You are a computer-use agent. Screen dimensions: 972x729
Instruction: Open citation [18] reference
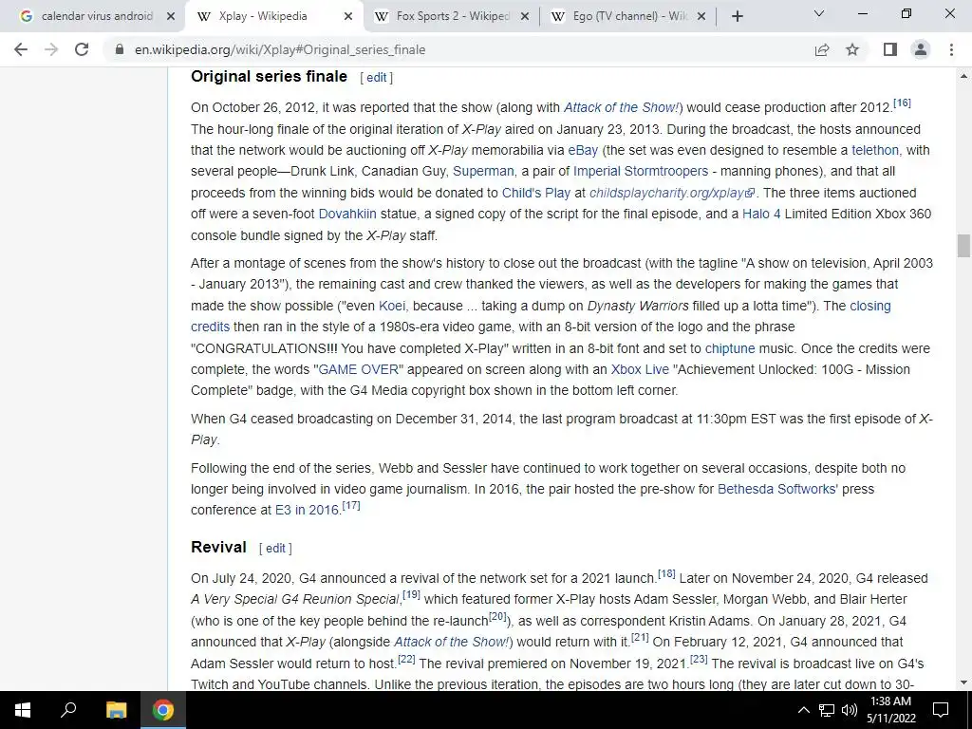pos(666,574)
